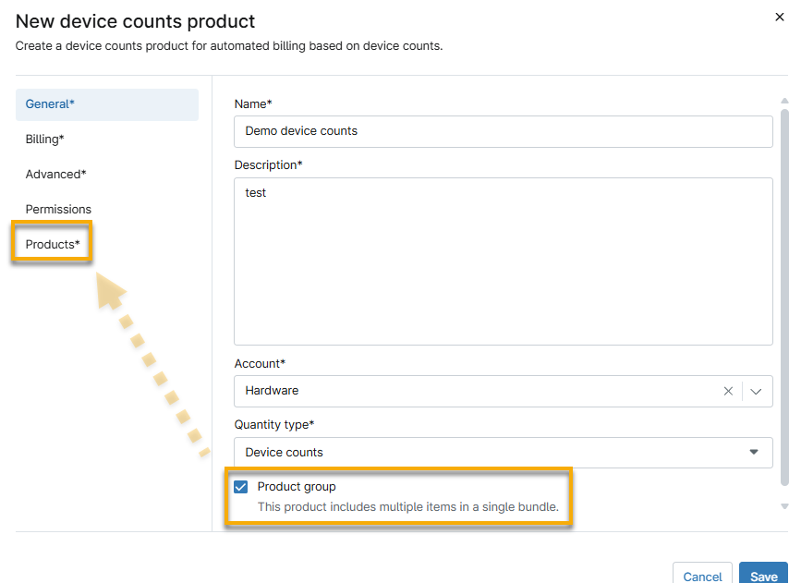The width and height of the screenshot is (789, 583).
Task: Open the Account dropdown list
Action: 756,391
